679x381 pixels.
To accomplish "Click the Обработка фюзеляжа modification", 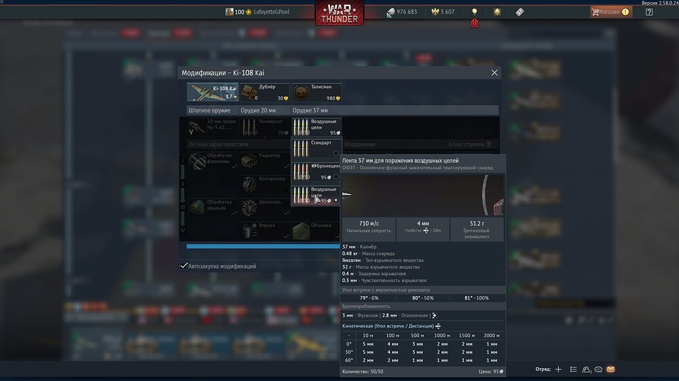I will tap(213, 161).
